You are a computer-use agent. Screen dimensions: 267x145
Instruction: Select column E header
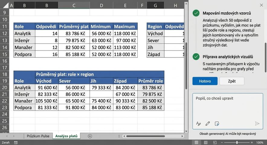[125, 5]
